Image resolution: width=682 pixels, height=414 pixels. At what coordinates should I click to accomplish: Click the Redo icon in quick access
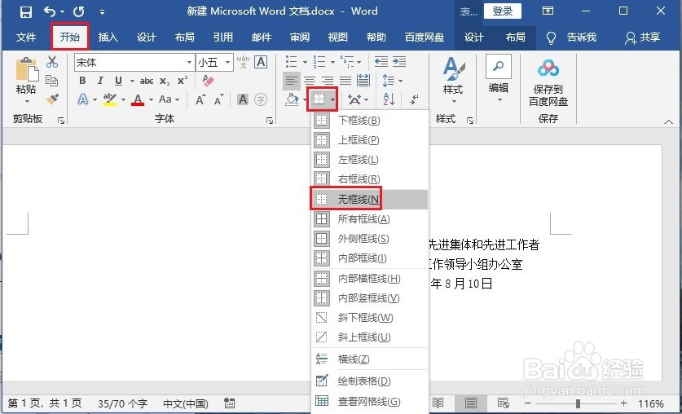pos(79,11)
